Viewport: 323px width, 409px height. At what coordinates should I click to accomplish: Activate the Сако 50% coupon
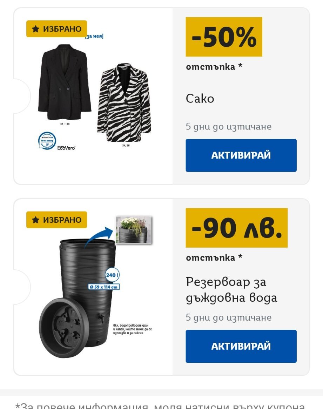[x=241, y=155]
